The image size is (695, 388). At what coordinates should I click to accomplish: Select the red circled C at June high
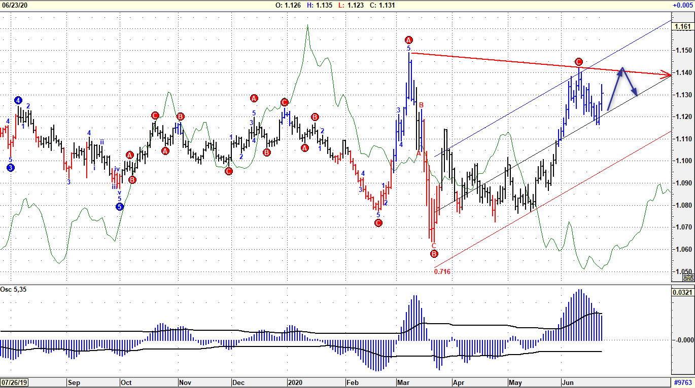pos(578,62)
